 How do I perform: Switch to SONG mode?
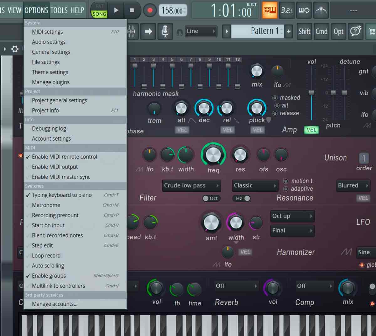tap(99, 14)
